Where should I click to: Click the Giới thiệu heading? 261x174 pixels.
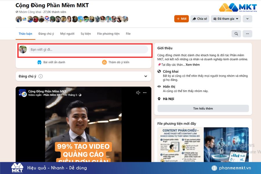(165, 48)
